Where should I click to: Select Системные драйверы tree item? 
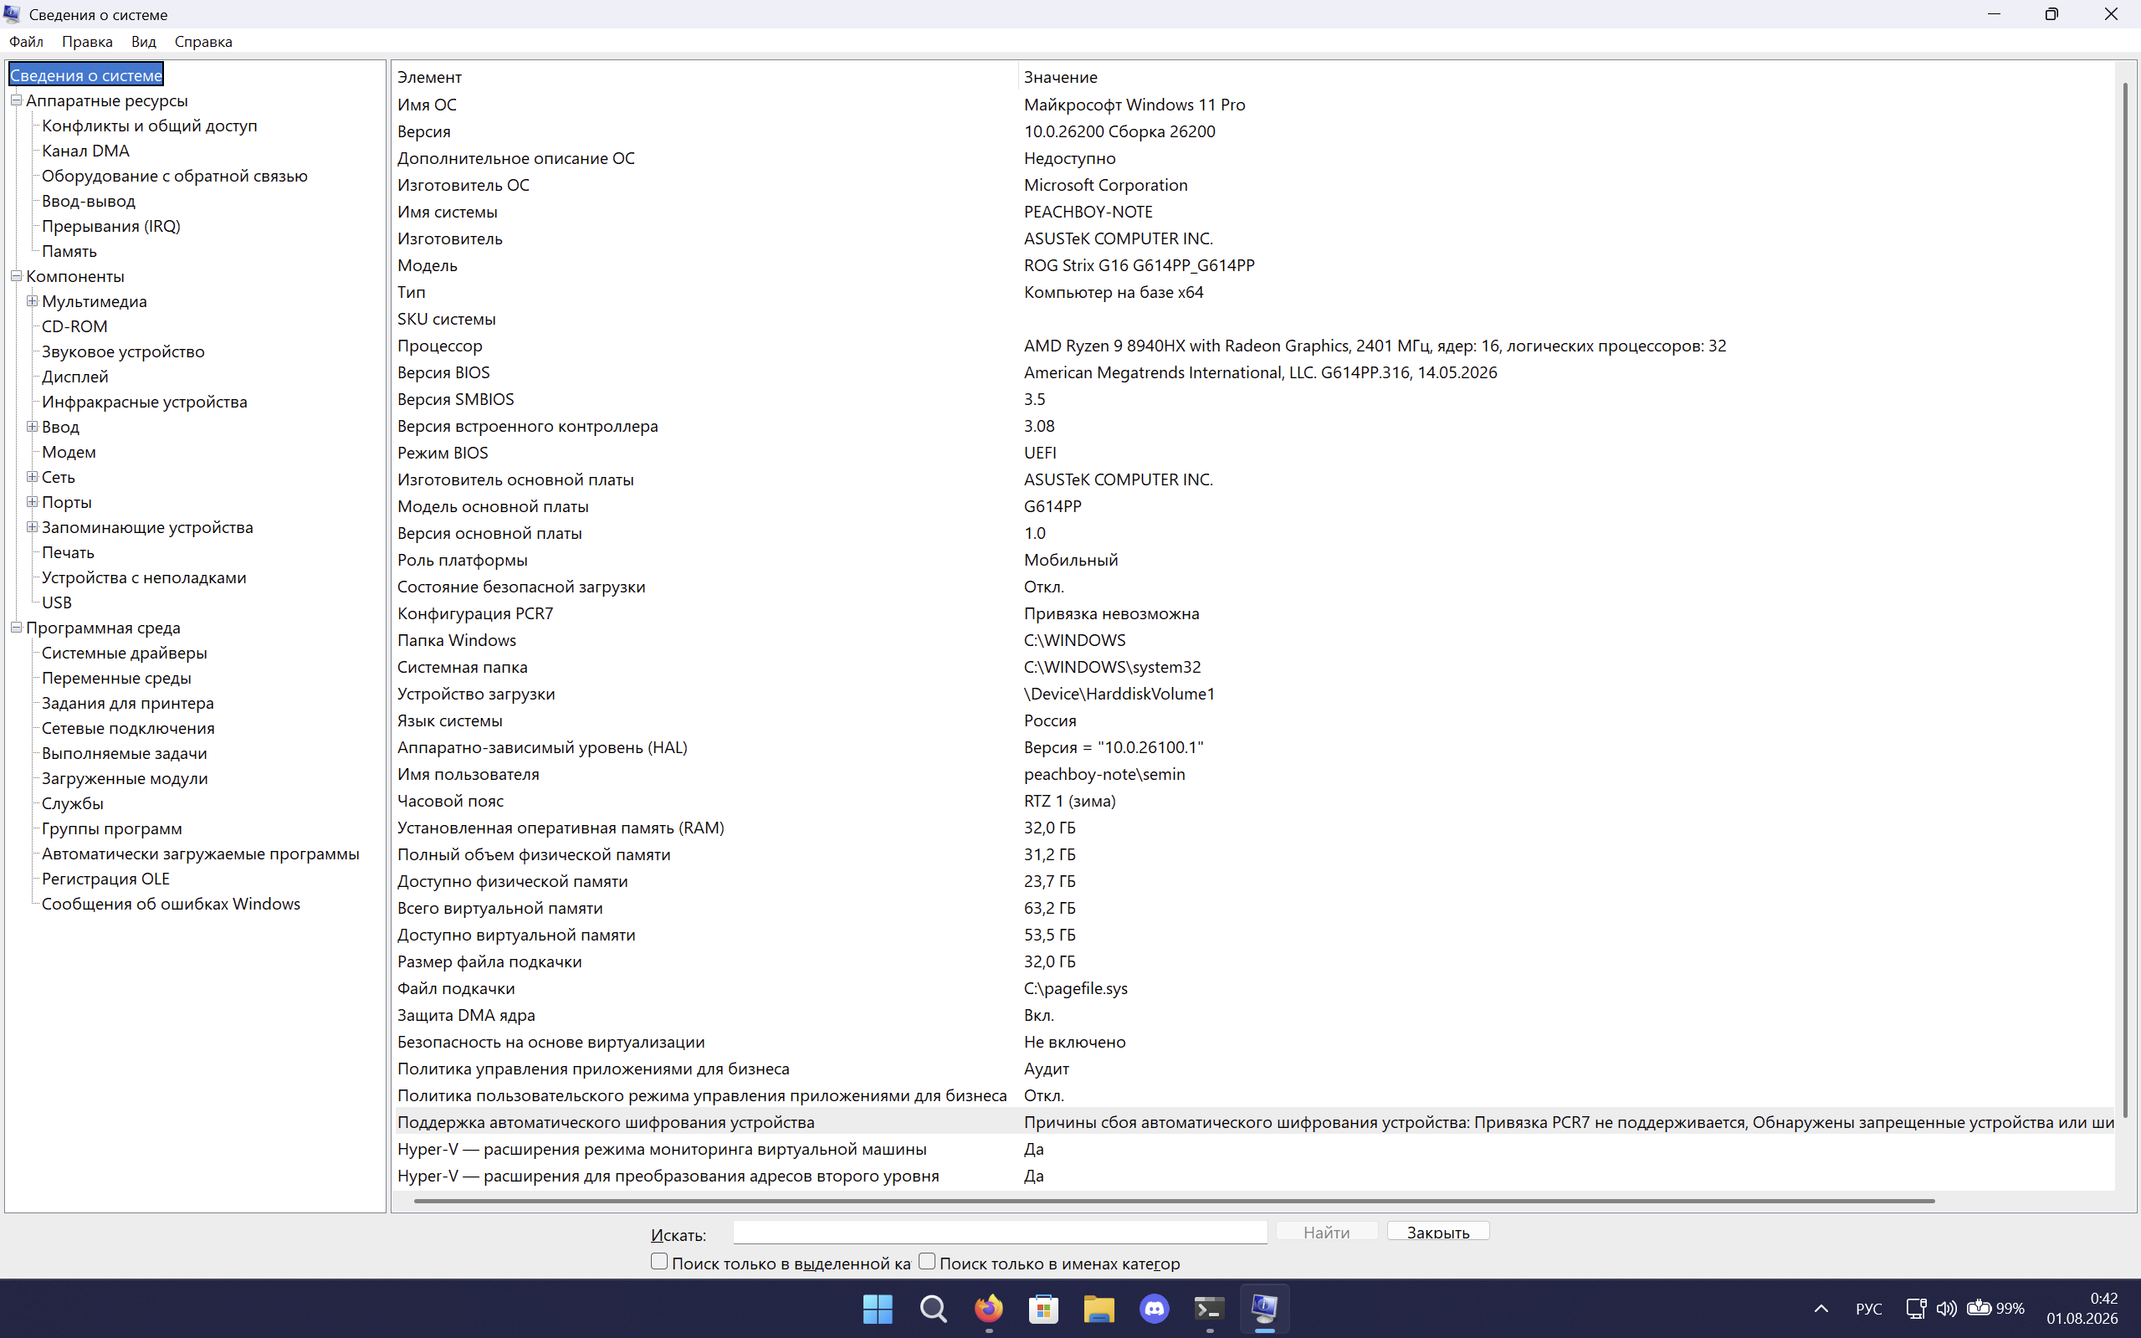click(x=124, y=653)
